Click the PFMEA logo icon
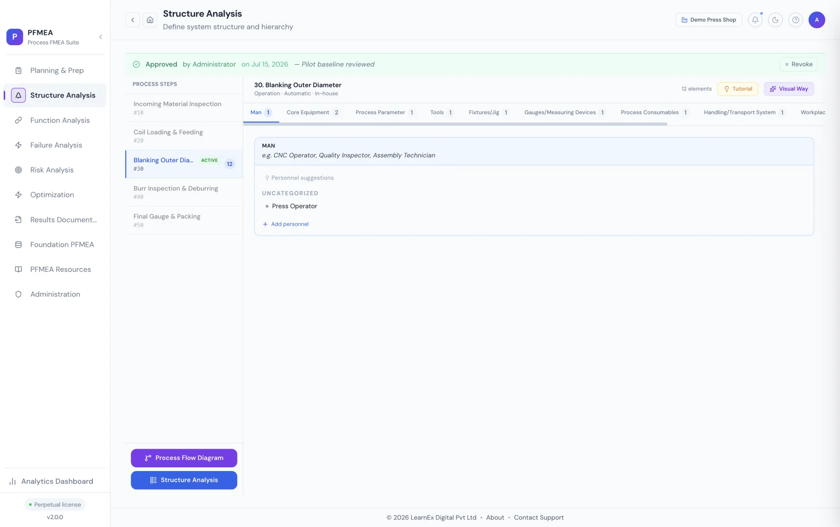Image resolution: width=840 pixels, height=527 pixels. (14, 37)
